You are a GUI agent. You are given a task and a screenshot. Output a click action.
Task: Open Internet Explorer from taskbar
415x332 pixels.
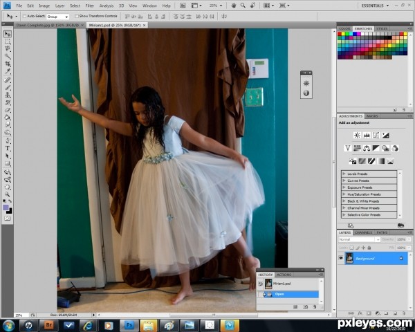pos(88,325)
